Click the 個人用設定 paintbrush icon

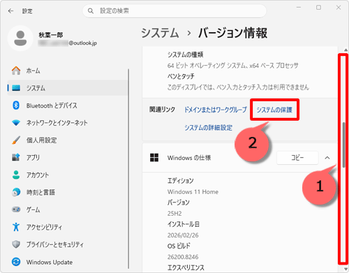click(16, 140)
